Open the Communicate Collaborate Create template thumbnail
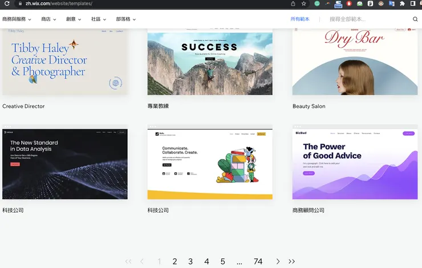 point(210,163)
